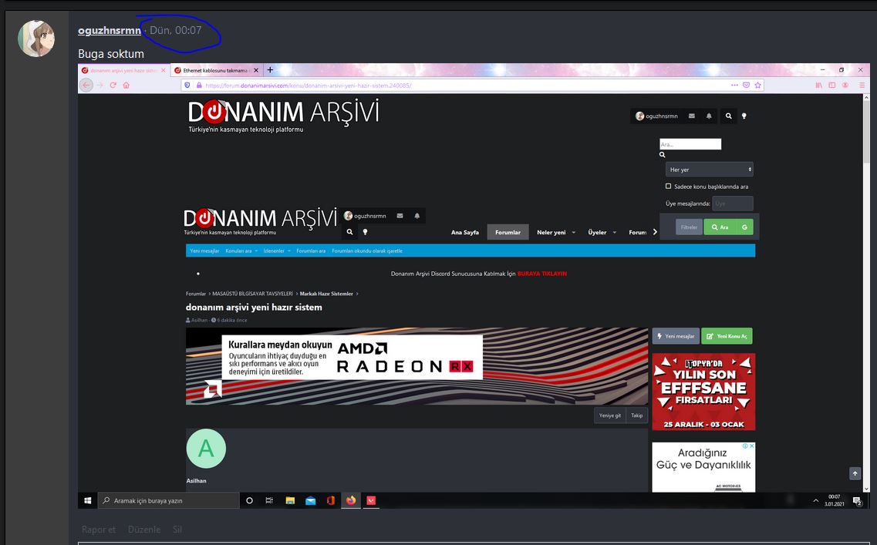Launch File Explorer from taskbar

(x=290, y=500)
